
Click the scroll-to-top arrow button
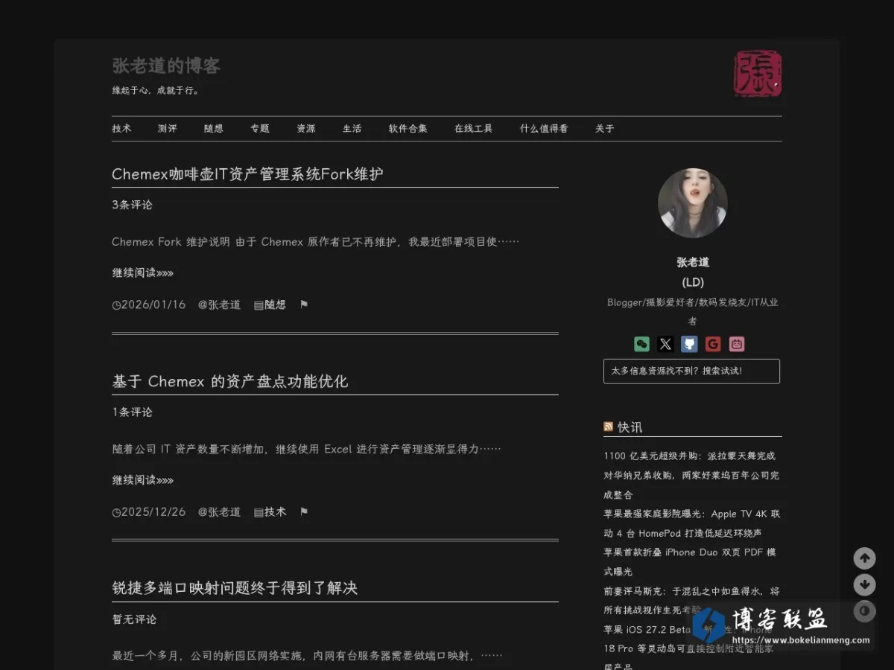tap(864, 558)
